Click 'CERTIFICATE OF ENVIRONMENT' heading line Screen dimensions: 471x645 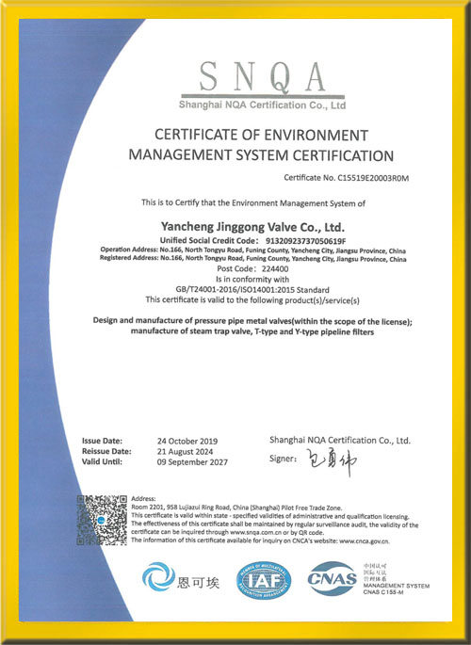click(x=261, y=135)
